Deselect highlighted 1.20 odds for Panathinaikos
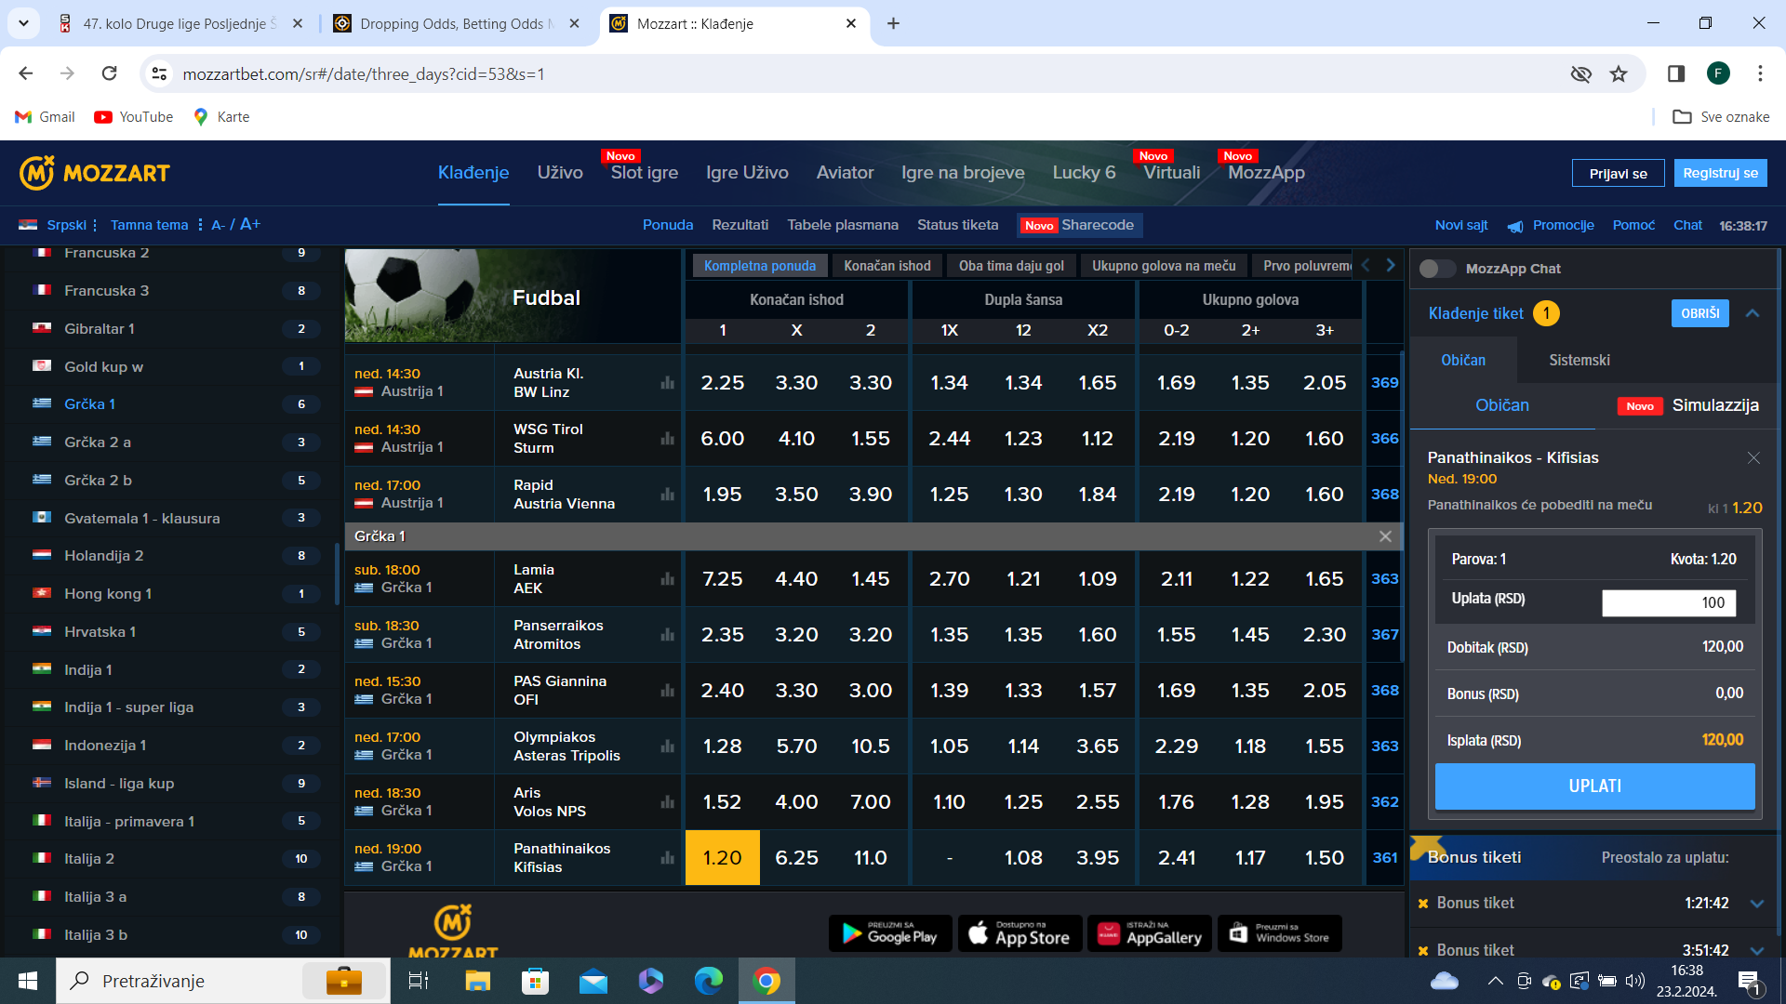 [x=722, y=858]
